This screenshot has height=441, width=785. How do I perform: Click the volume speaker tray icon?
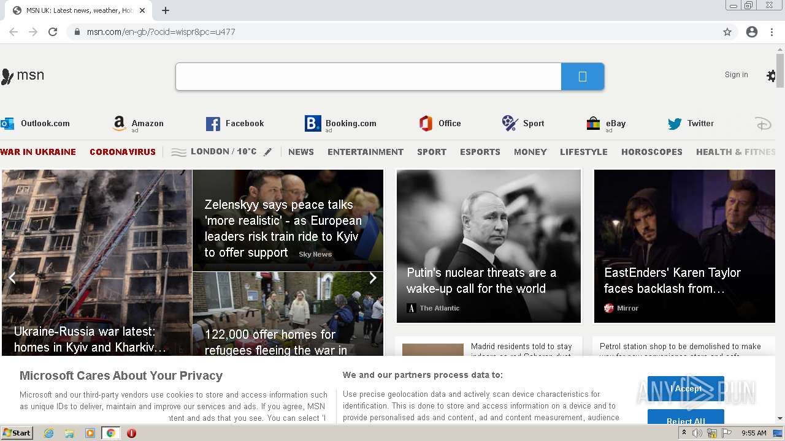tap(697, 433)
